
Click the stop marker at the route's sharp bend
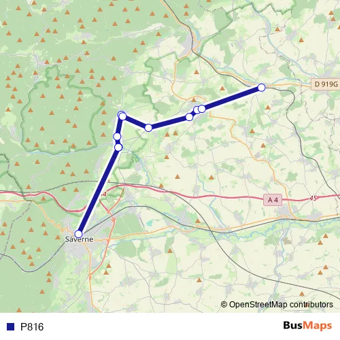point(148,128)
